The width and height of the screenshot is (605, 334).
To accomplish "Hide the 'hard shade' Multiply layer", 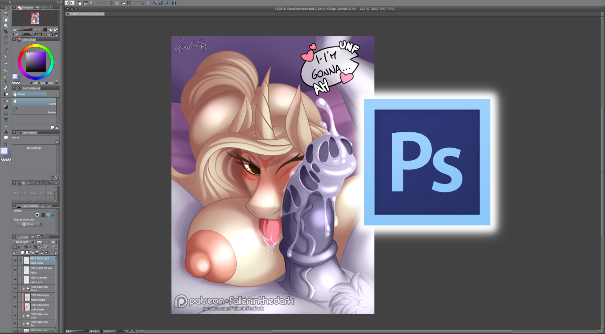I will tap(15, 297).
